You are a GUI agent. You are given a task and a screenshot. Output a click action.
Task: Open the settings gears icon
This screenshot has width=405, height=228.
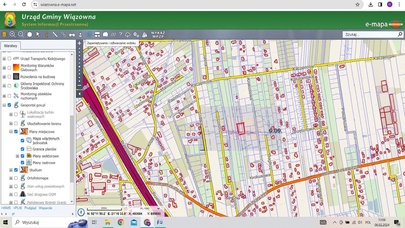pyautogui.click(x=136, y=35)
